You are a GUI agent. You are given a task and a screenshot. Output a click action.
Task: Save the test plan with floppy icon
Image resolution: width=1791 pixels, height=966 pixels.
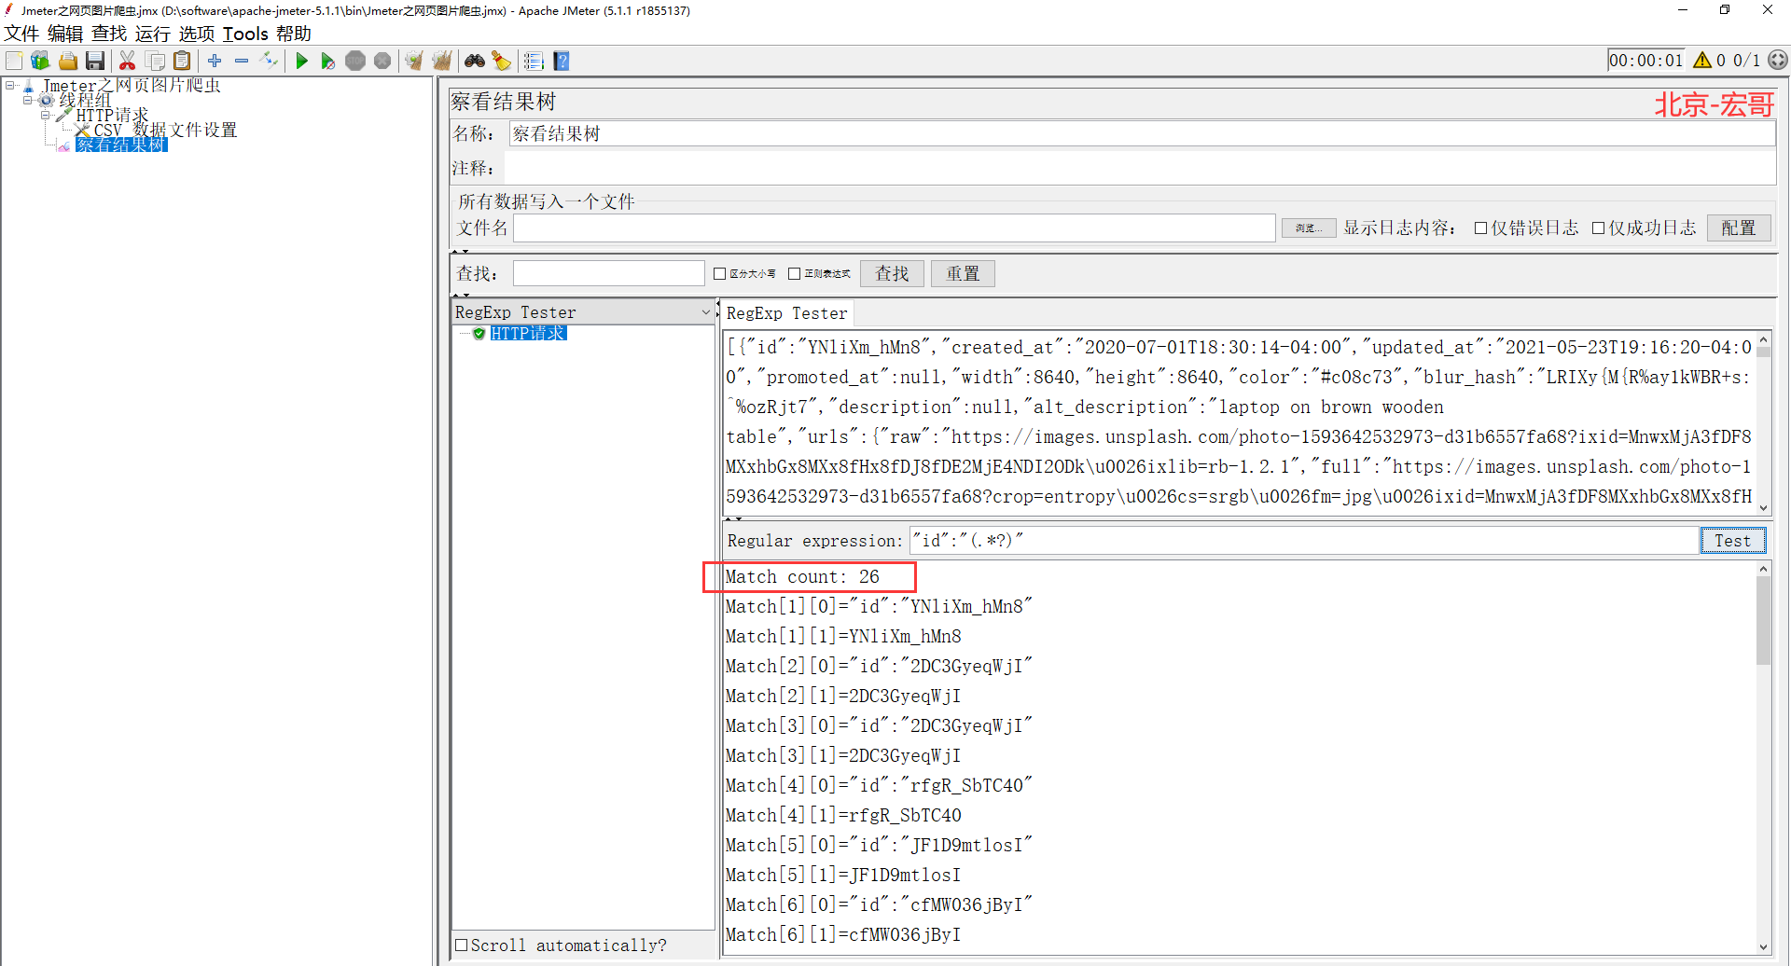click(x=94, y=61)
